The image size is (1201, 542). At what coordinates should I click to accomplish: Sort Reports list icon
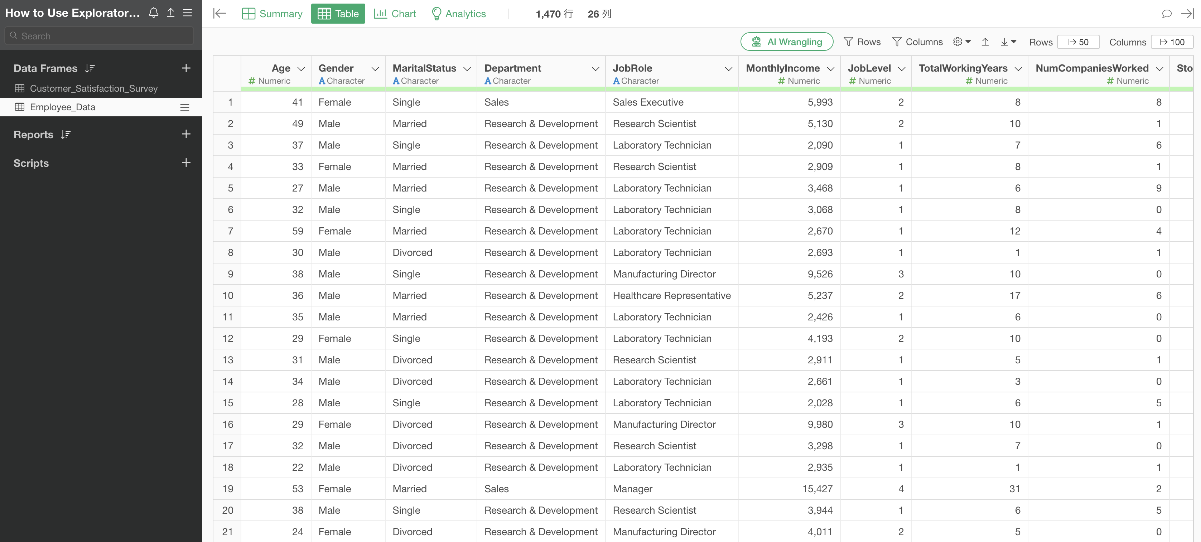tap(66, 135)
